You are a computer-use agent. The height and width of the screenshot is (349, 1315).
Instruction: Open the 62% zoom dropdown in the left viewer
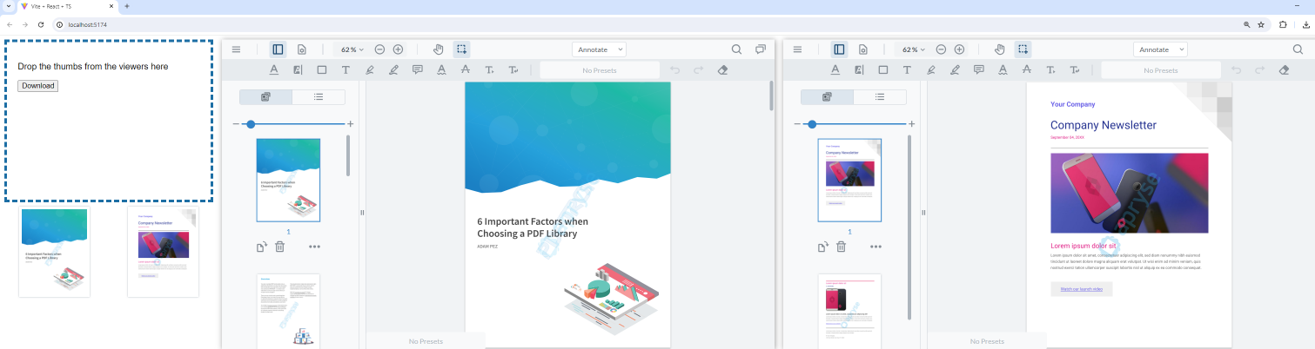coord(352,49)
